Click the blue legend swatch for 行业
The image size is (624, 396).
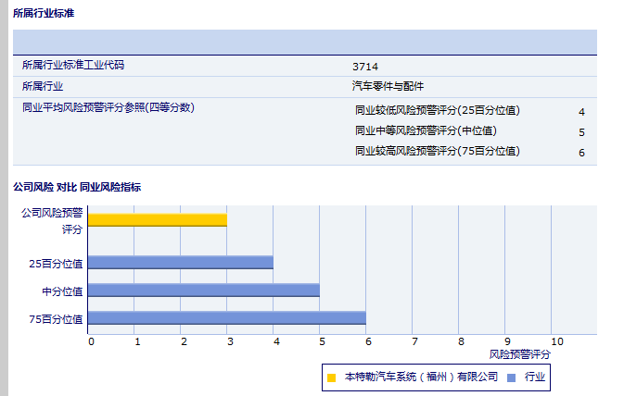tap(512, 377)
